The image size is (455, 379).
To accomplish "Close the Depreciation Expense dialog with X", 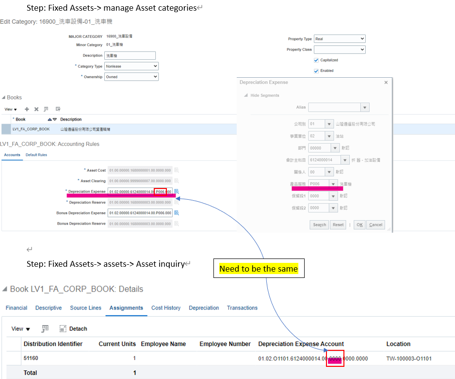I will click(x=386, y=83).
